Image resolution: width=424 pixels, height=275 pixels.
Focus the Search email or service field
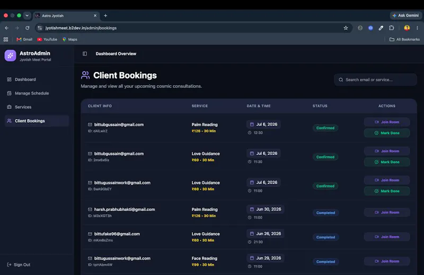[375, 80]
